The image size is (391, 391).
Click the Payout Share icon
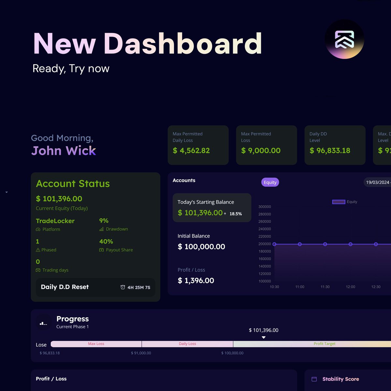click(x=101, y=250)
